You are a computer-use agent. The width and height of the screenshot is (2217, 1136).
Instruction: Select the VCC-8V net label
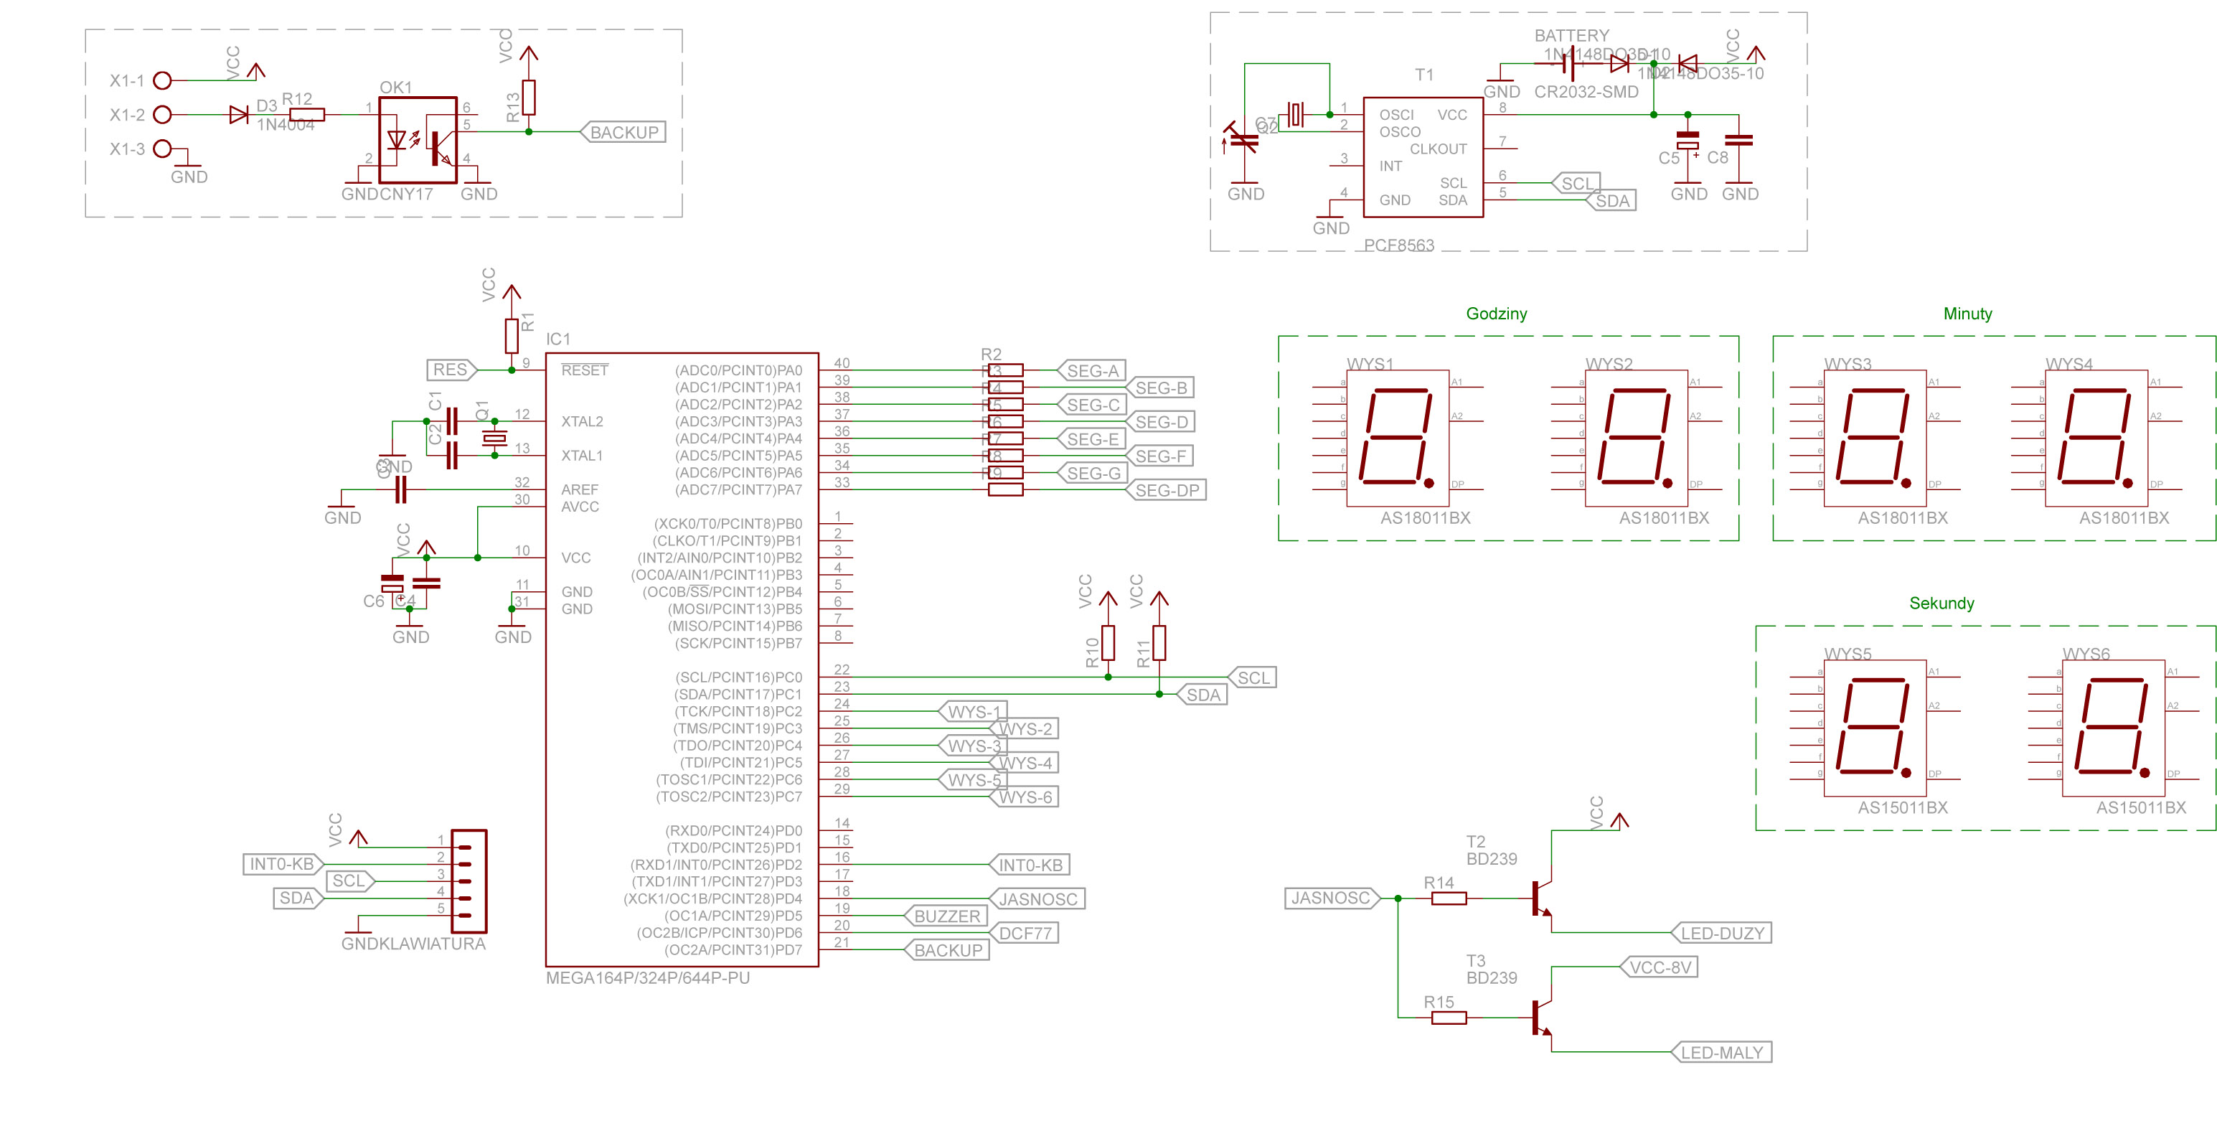point(1659,967)
